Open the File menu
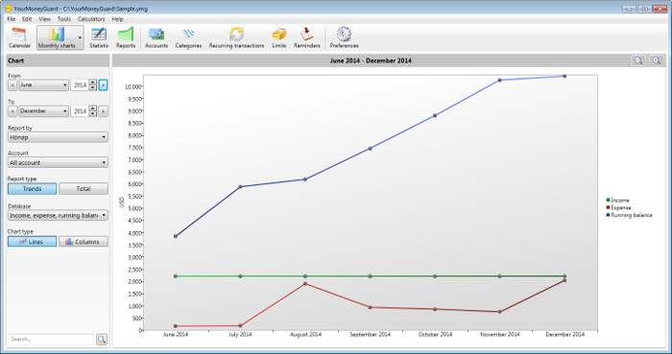The image size is (672, 354). (x=12, y=19)
